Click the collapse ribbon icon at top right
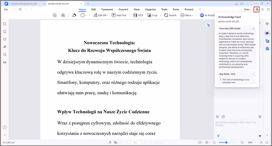272x146 pixels. point(268,9)
